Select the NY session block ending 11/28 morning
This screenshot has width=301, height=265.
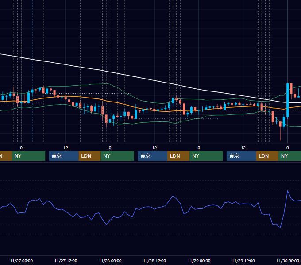(117, 156)
